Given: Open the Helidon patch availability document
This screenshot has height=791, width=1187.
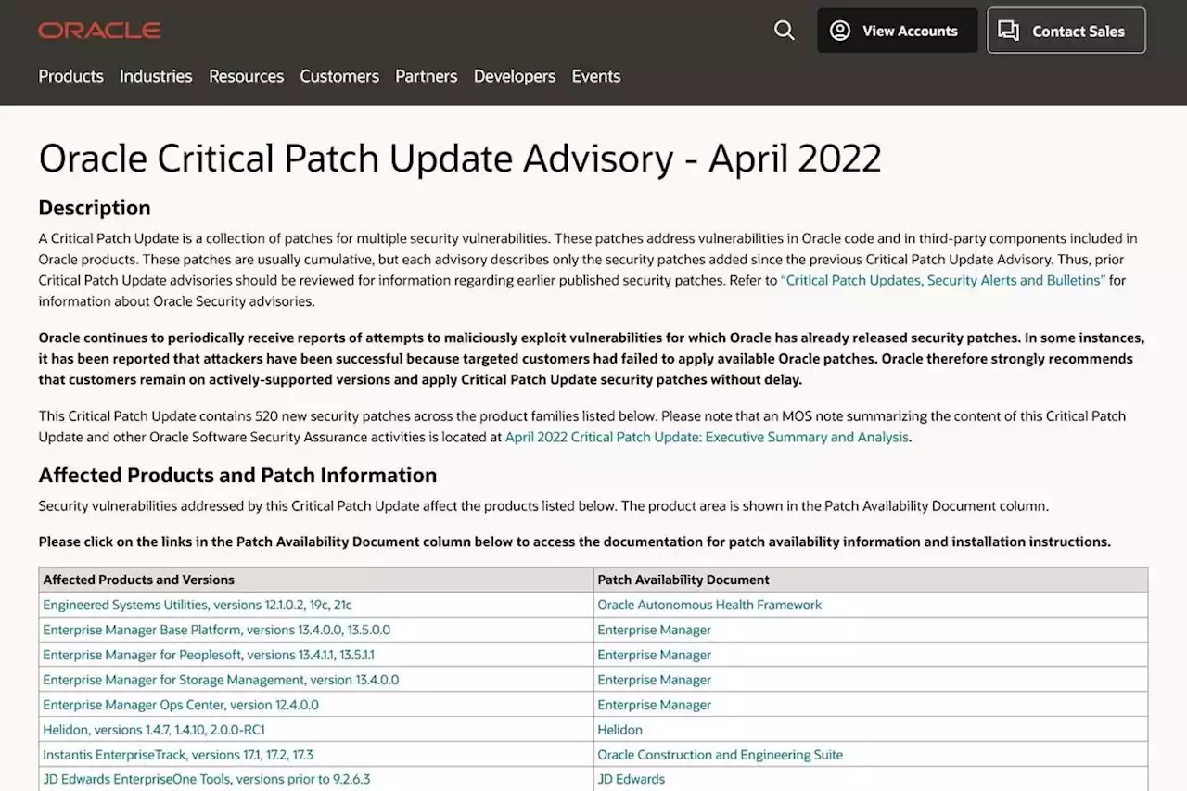Looking at the screenshot, I should [x=620, y=730].
